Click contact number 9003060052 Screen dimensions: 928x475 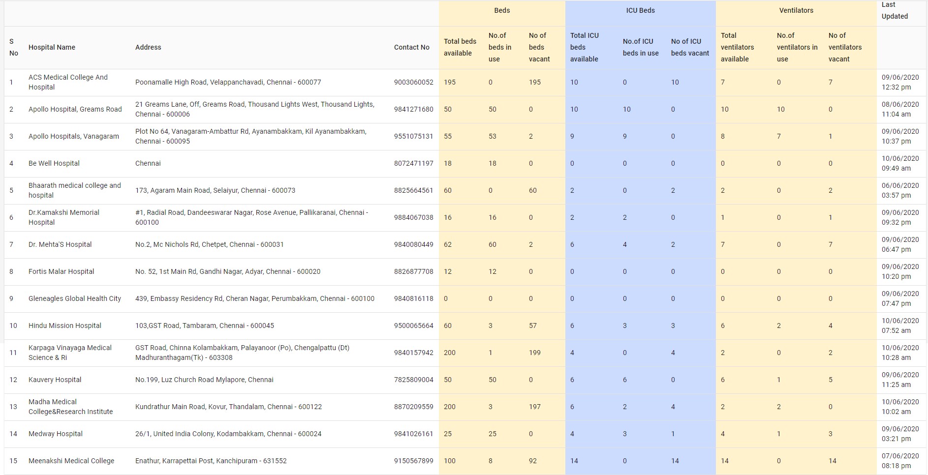pyautogui.click(x=414, y=82)
